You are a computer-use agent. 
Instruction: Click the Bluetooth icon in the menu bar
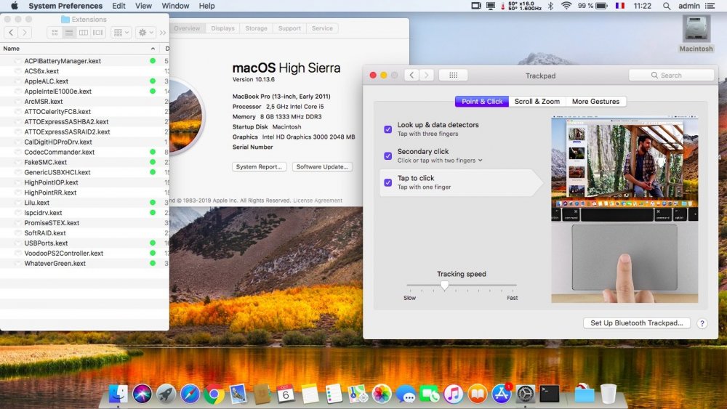click(x=550, y=6)
